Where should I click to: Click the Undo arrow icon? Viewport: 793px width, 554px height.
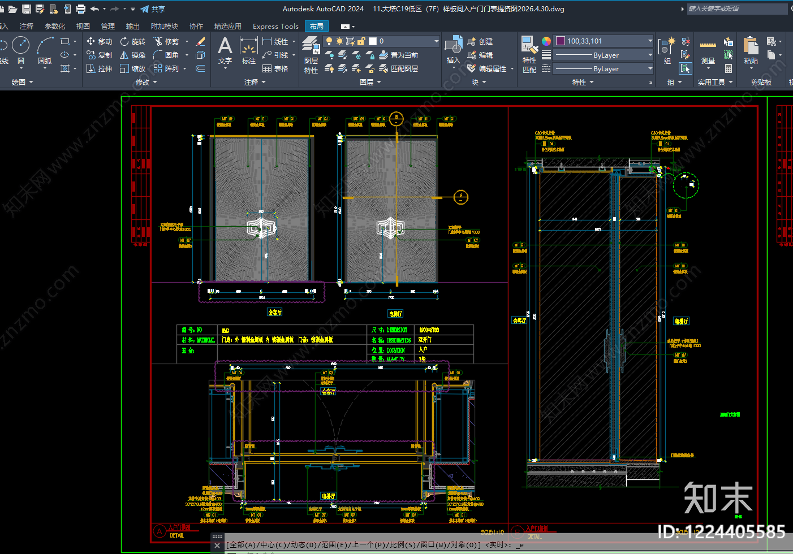[94, 9]
